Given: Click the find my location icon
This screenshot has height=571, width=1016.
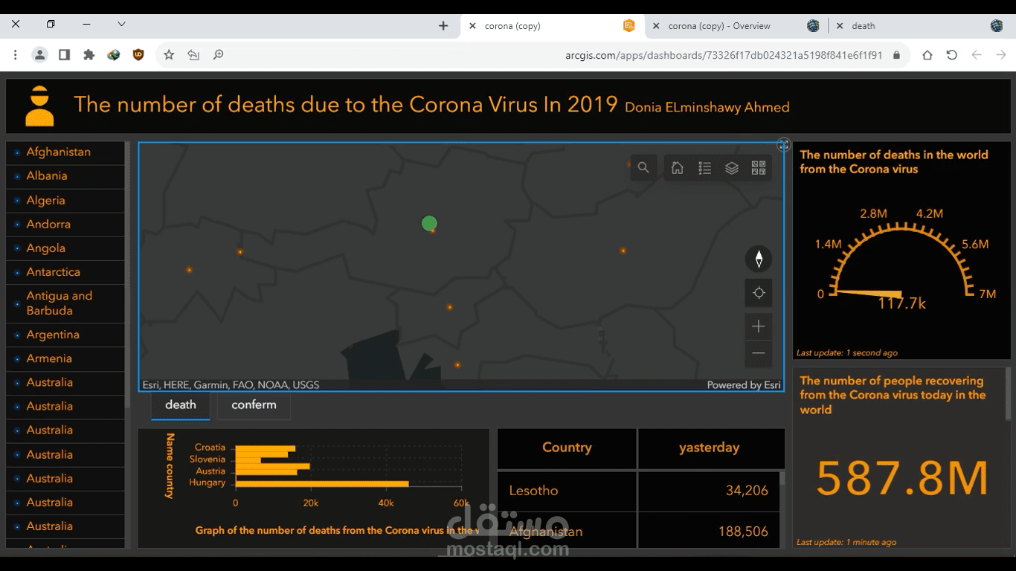Looking at the screenshot, I should click(x=758, y=292).
